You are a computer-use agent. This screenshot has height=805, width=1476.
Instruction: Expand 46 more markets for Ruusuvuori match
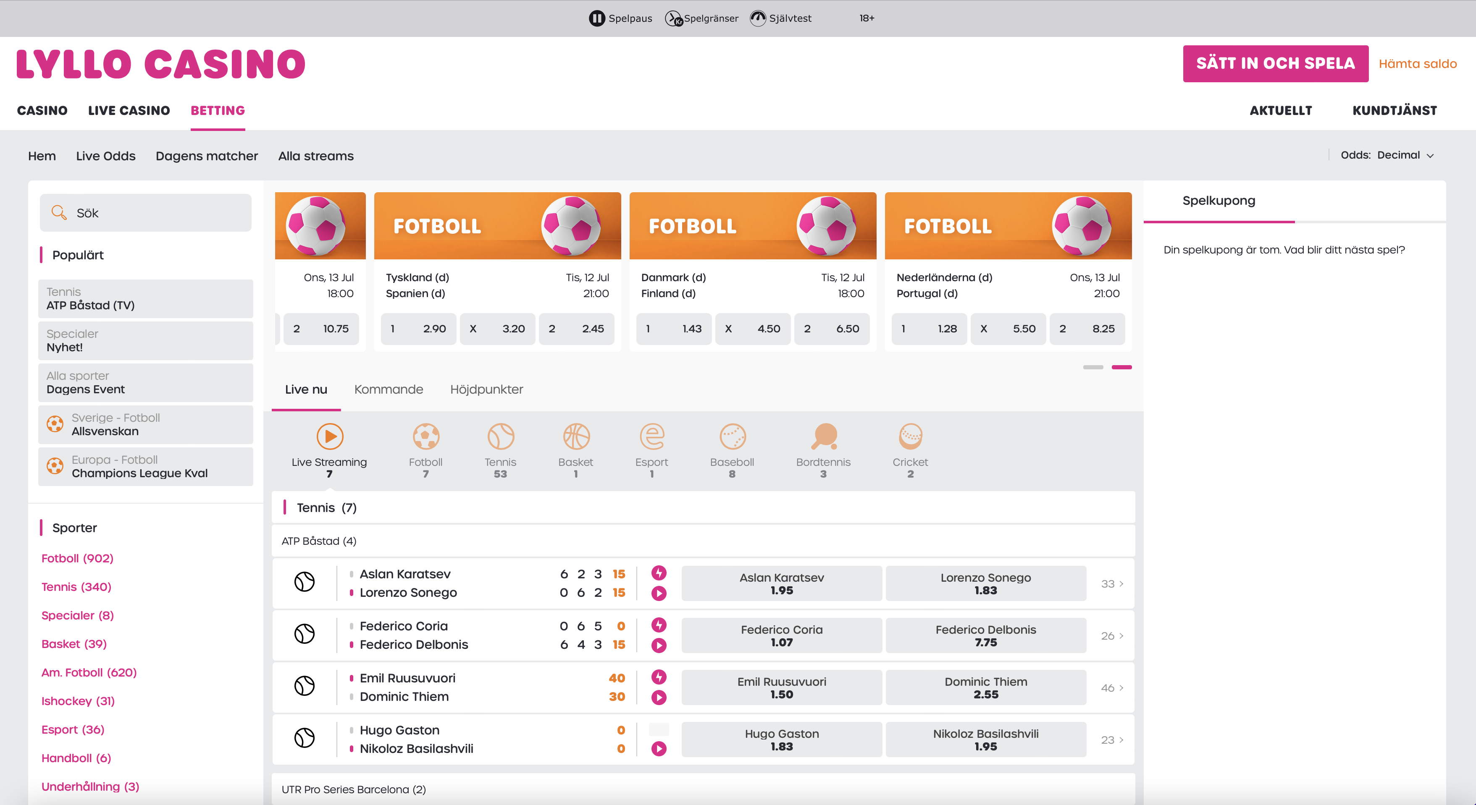tap(1111, 687)
